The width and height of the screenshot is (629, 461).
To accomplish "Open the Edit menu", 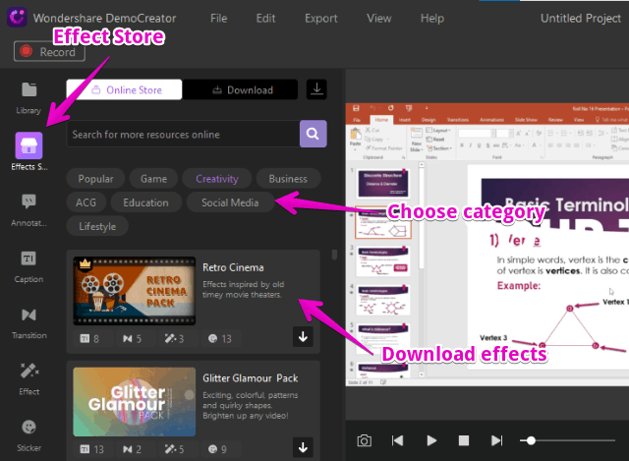I will click(265, 18).
